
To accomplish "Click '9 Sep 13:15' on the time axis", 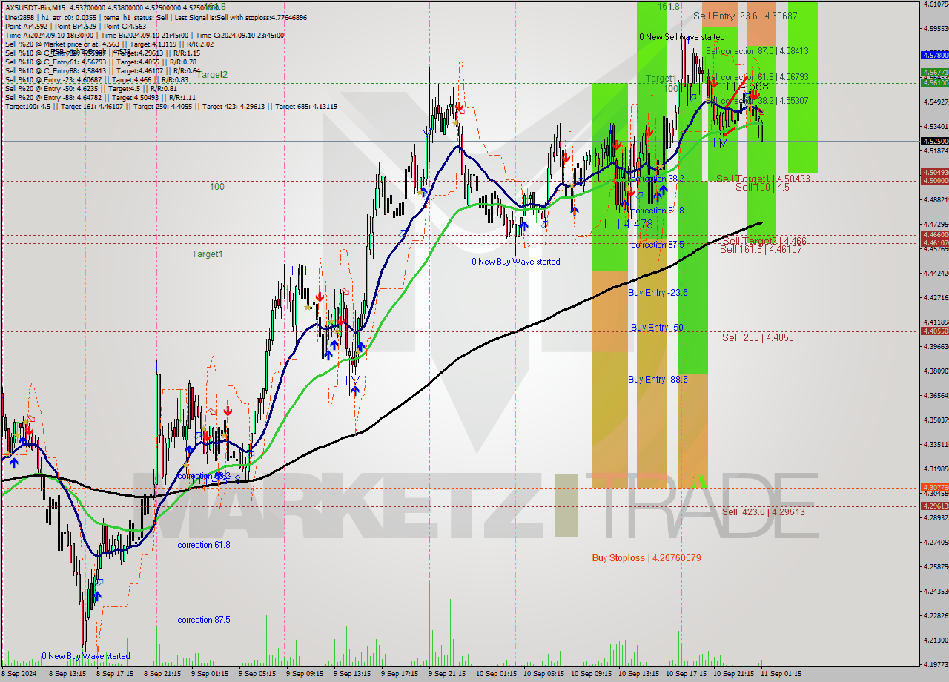I will [x=354, y=674].
